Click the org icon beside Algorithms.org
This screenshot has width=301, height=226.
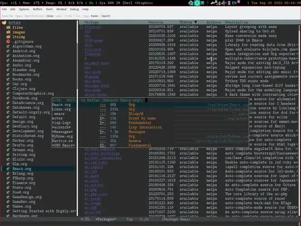[x=8, y=46]
